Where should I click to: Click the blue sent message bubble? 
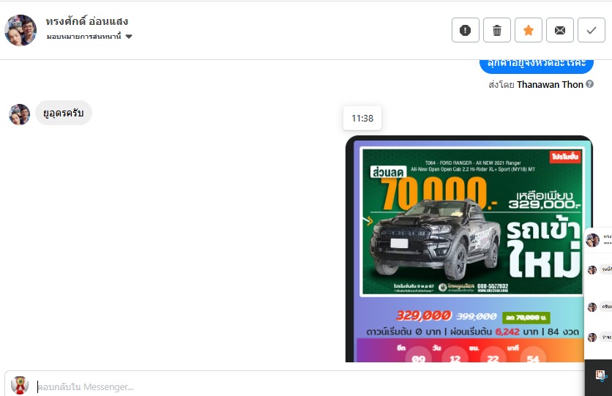pos(537,64)
